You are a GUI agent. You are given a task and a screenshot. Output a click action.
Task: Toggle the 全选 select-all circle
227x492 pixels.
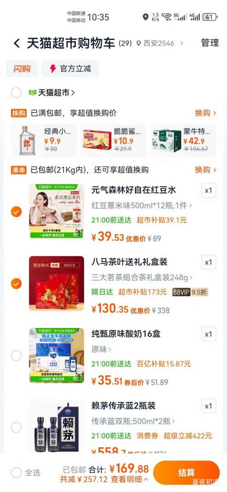pyautogui.click(x=16, y=472)
